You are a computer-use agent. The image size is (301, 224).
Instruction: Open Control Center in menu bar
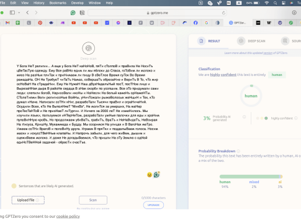click(284, 3)
